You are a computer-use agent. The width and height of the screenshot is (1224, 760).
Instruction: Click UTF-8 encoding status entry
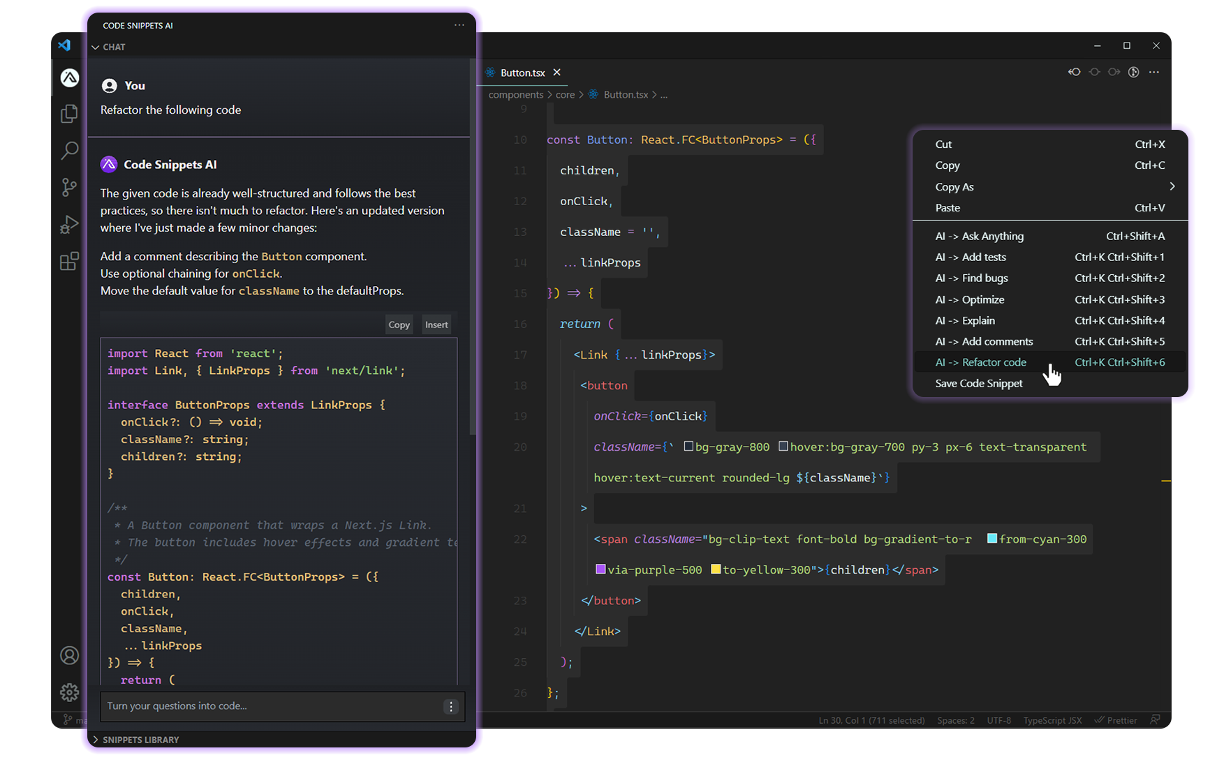pyautogui.click(x=998, y=720)
